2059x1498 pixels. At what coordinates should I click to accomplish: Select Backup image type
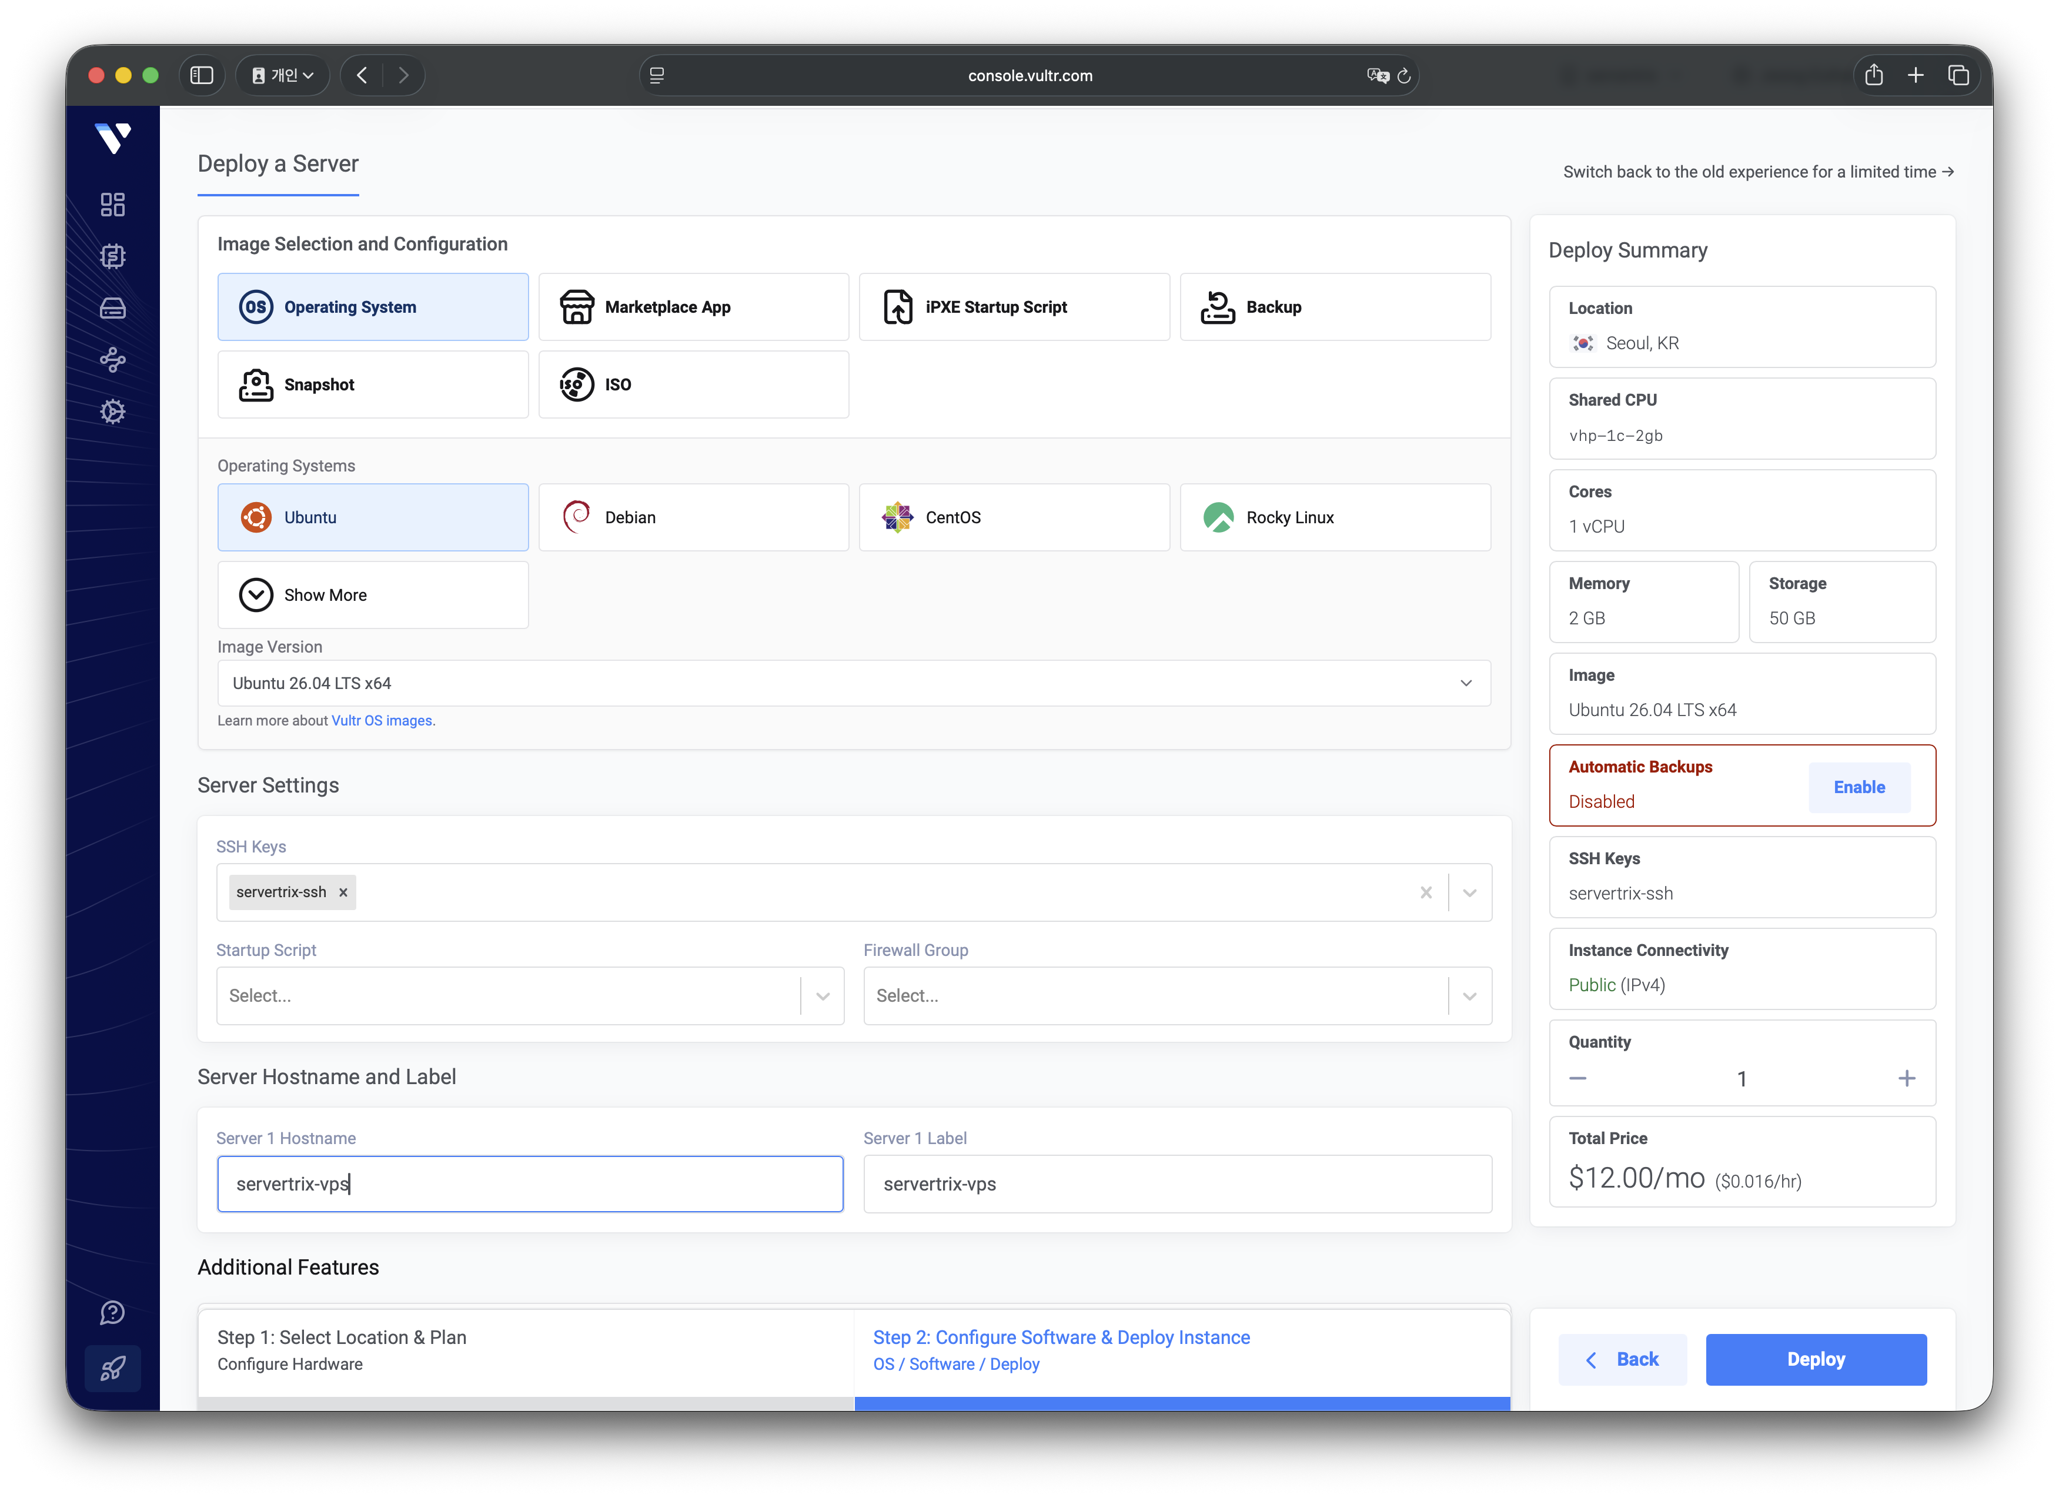click(x=1335, y=307)
